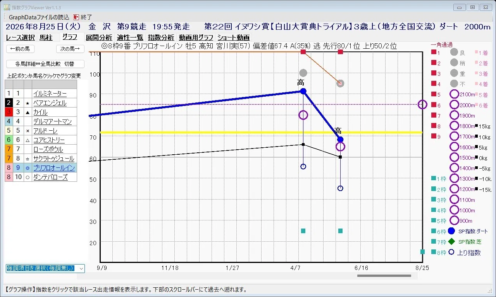
Task: Click the hollow blue 上り指数 marker at 55
Action: tap(303, 166)
